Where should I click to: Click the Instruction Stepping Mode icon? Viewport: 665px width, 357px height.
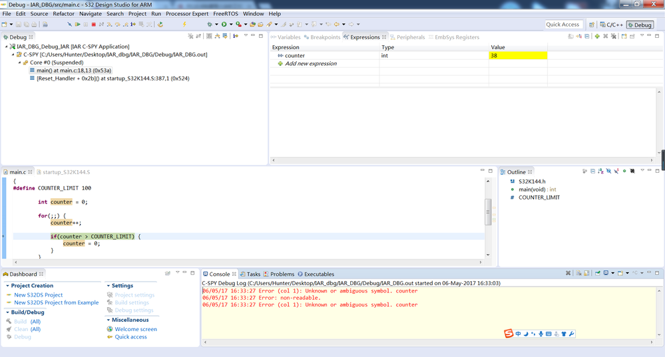tap(132, 25)
